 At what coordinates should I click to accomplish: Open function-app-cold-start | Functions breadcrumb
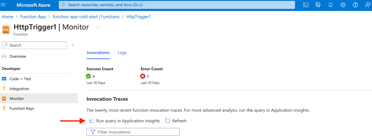(86, 17)
